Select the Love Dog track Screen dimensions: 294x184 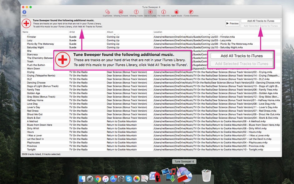tap(151, 104)
